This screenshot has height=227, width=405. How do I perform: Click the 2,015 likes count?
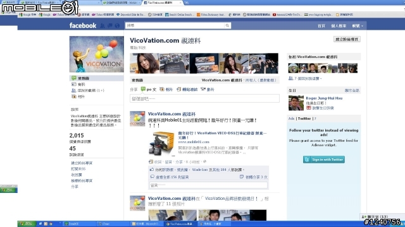(x=77, y=136)
